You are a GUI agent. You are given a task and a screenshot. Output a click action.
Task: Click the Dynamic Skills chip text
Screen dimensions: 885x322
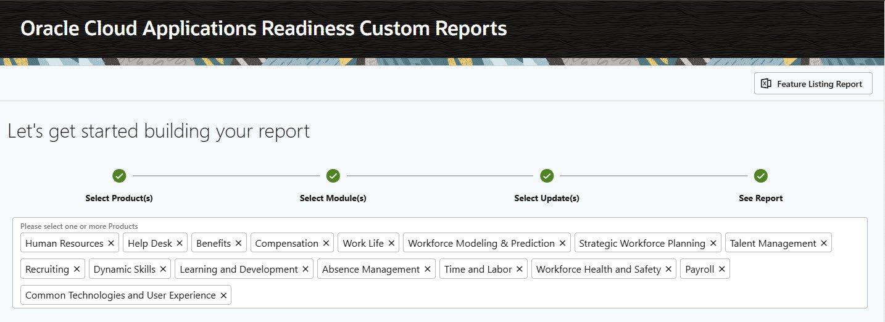pyautogui.click(x=125, y=269)
